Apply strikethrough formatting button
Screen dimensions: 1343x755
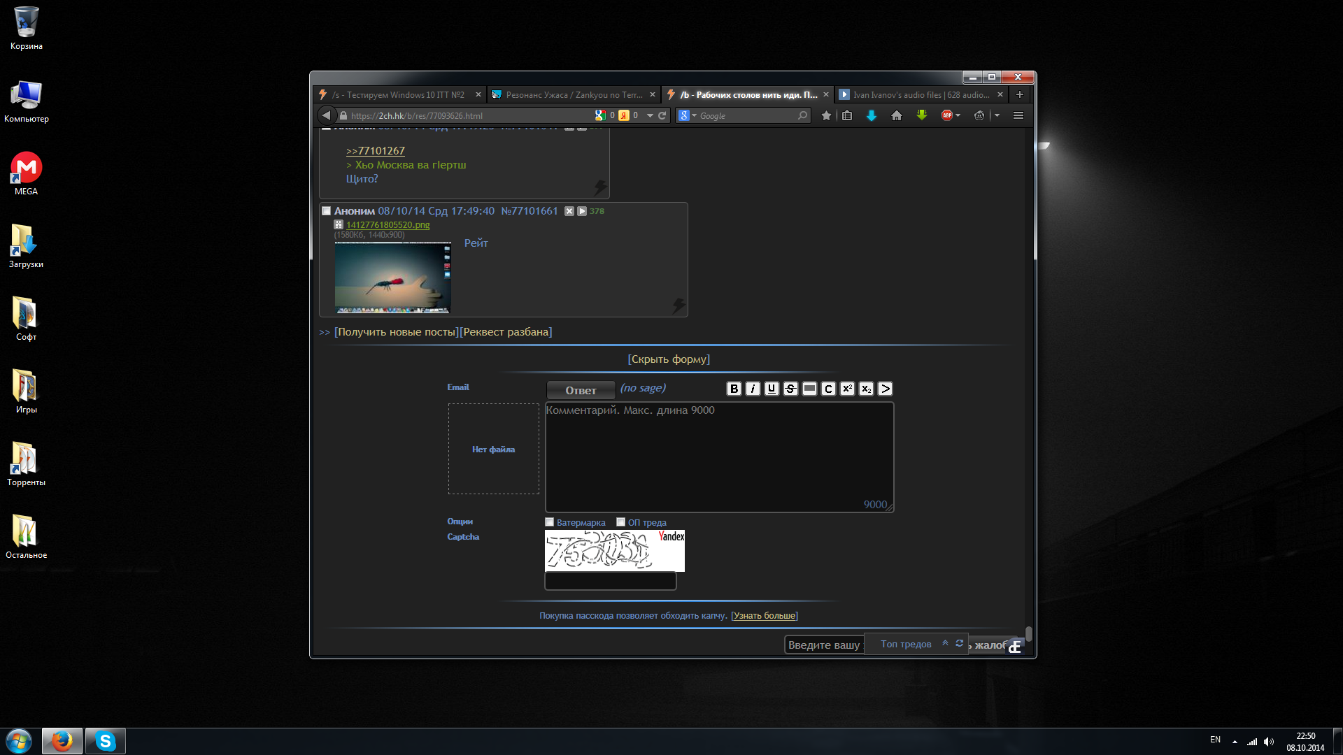[x=790, y=389]
